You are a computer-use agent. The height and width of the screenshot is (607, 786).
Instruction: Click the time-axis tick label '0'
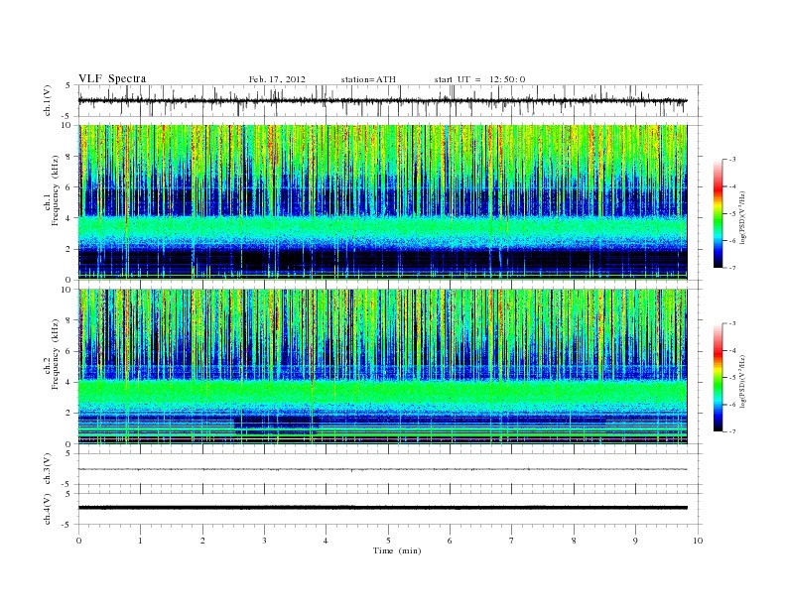[x=78, y=541]
